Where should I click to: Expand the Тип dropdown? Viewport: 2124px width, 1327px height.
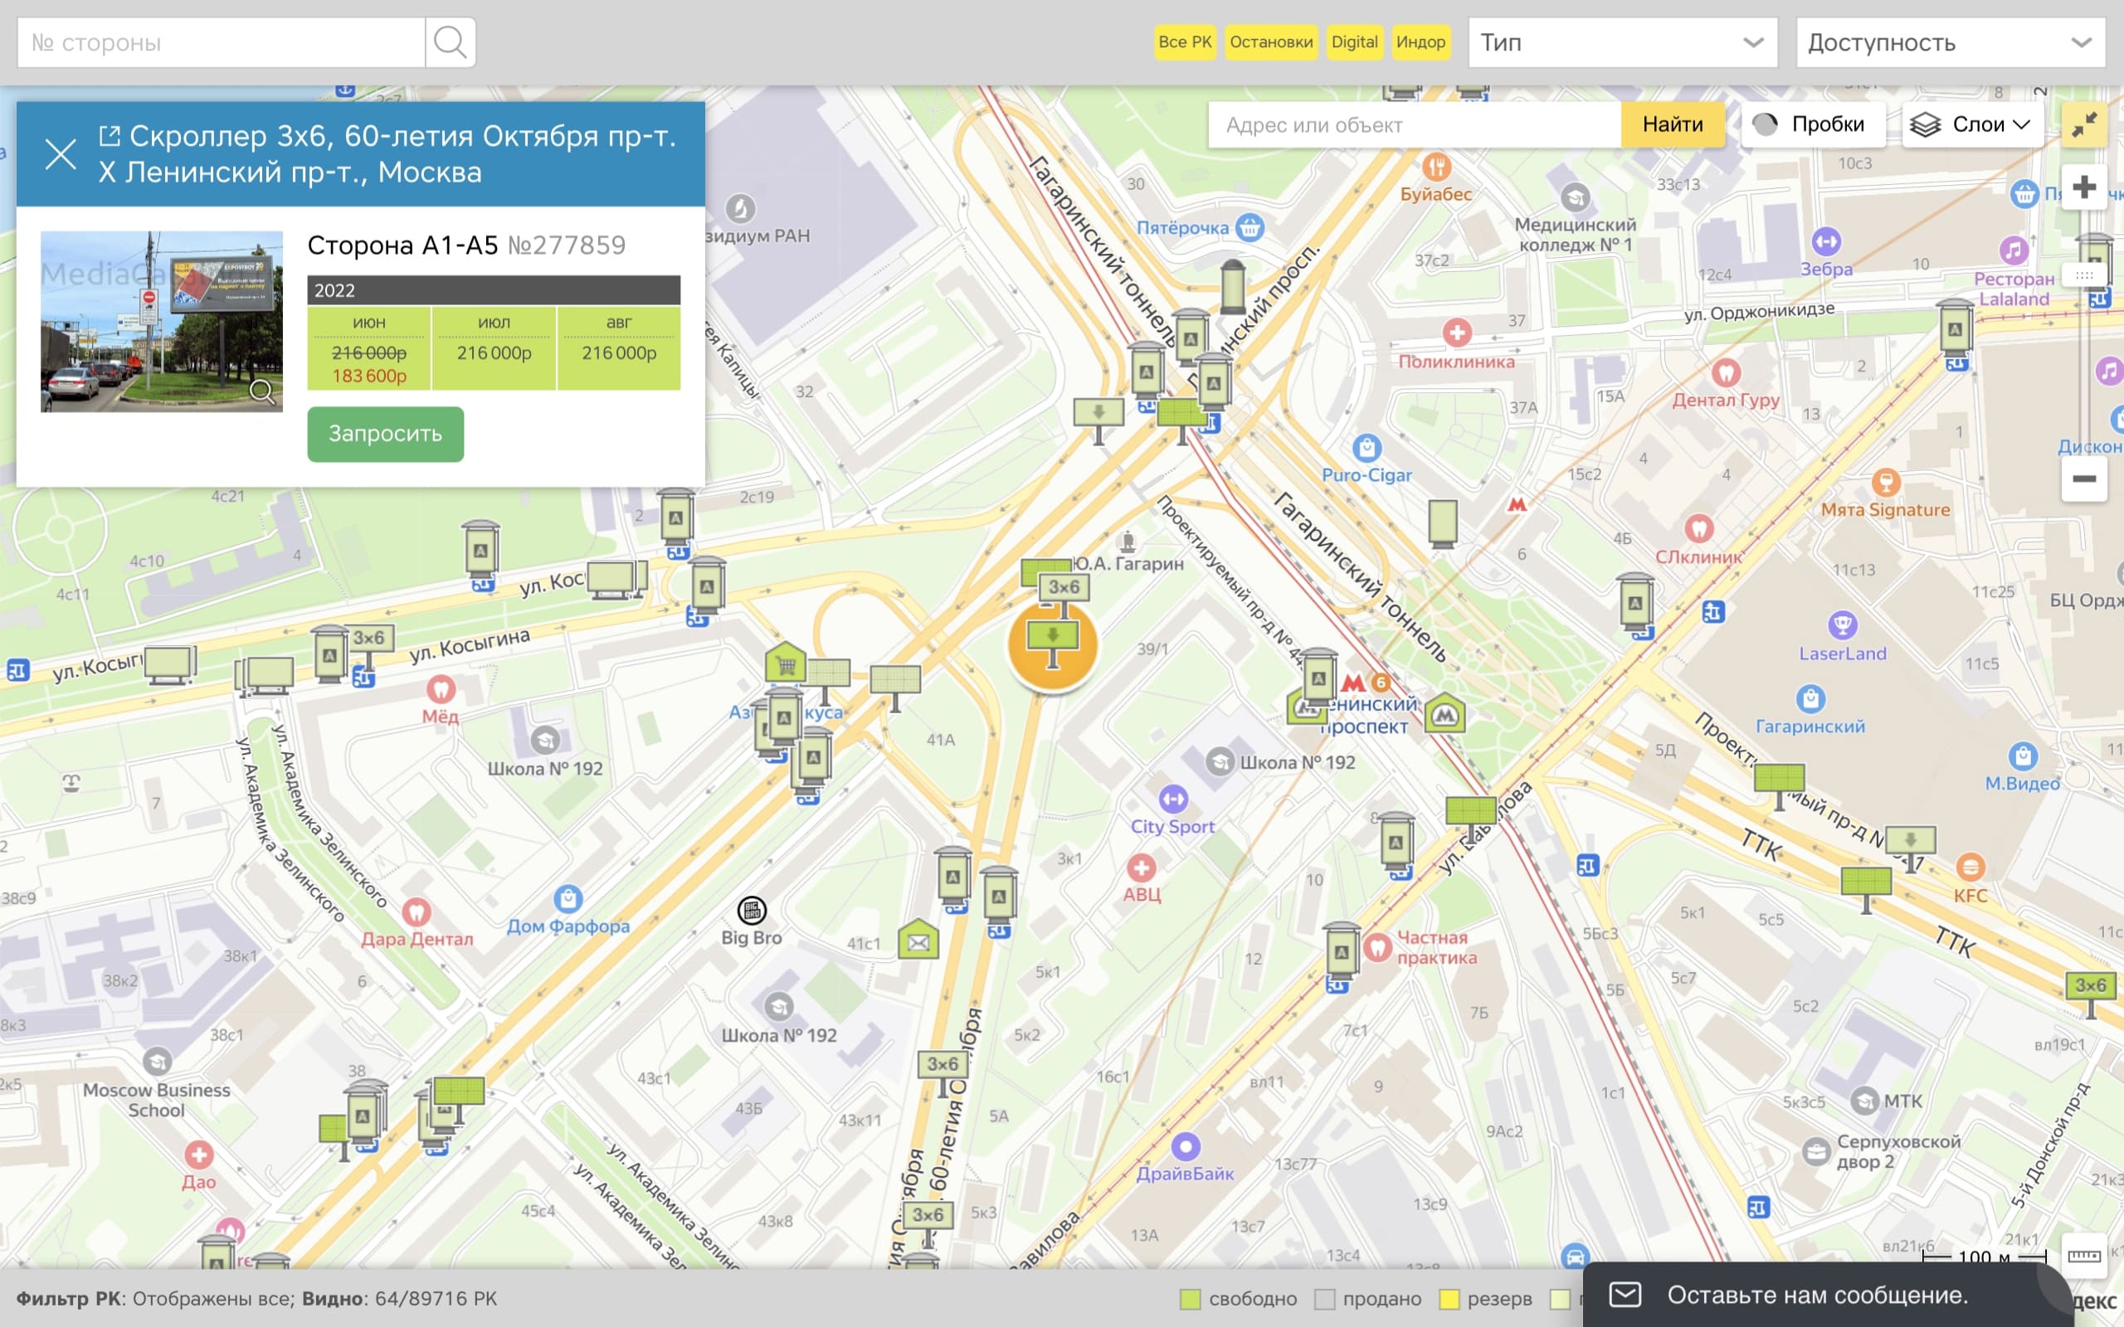click(1622, 42)
